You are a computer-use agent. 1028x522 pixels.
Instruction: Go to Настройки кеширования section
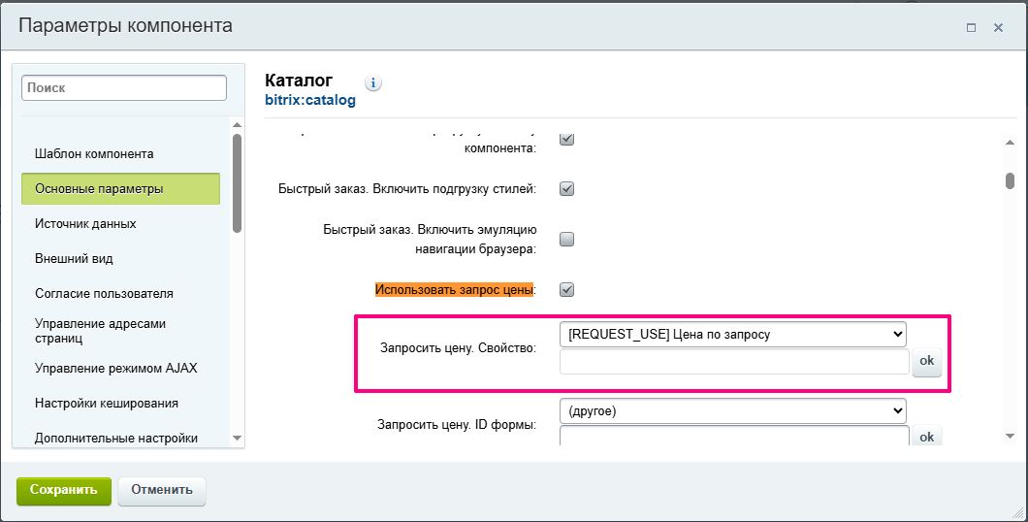(x=107, y=403)
